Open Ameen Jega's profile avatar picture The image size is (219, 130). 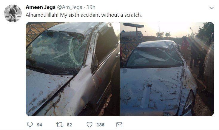[13, 13]
